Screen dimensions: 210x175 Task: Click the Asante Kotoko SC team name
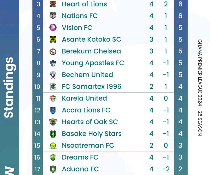[x=91, y=39]
